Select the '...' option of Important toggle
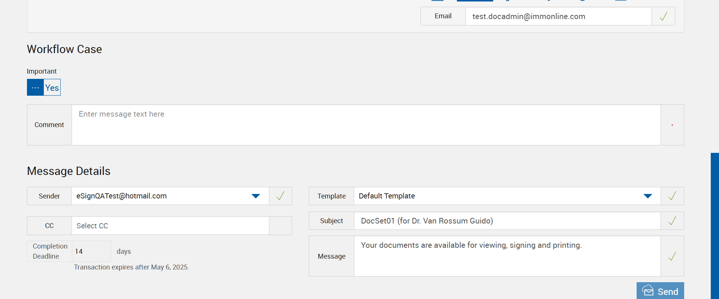The height and width of the screenshot is (299, 719). [35, 87]
